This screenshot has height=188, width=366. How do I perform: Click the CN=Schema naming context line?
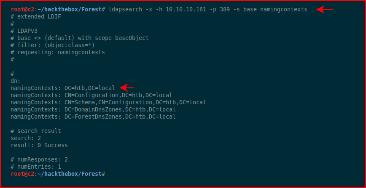click(x=108, y=102)
